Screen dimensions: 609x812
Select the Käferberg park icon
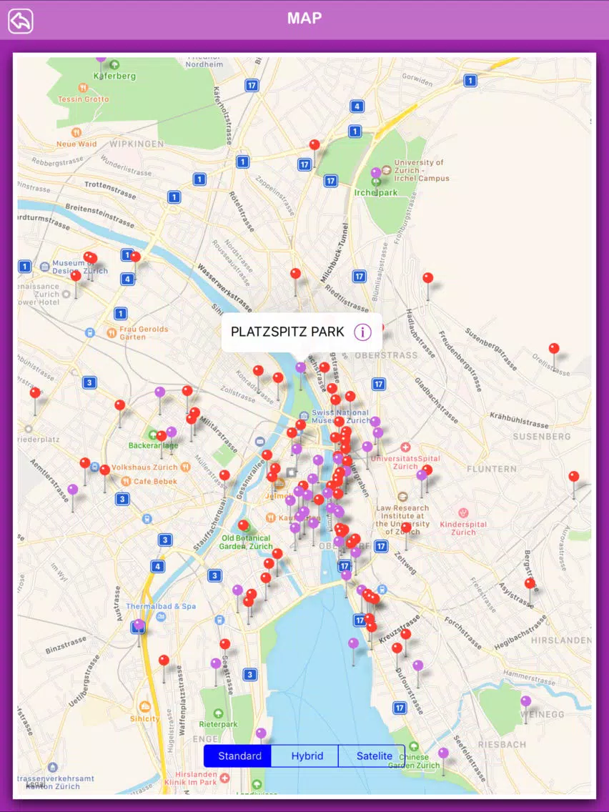click(x=115, y=65)
